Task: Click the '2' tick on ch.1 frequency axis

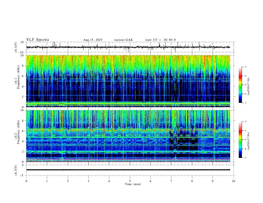Action: click(23, 97)
